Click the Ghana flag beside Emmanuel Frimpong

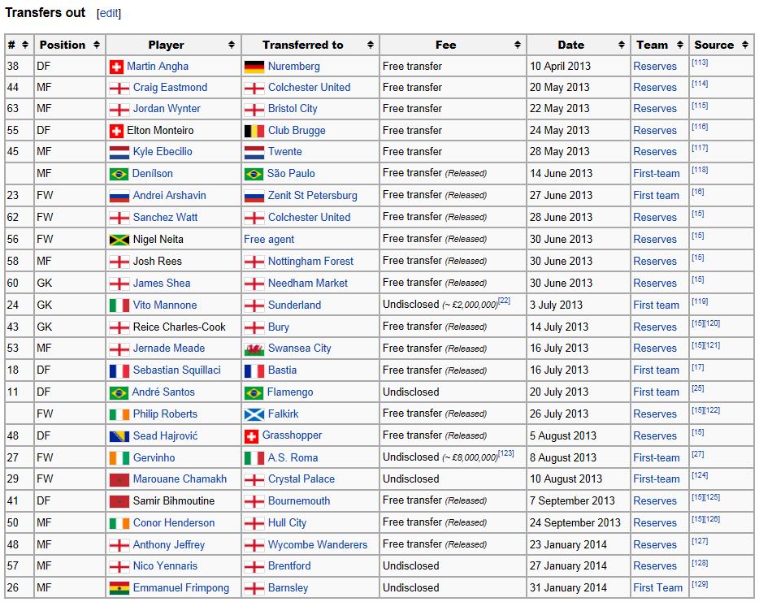[x=119, y=588]
